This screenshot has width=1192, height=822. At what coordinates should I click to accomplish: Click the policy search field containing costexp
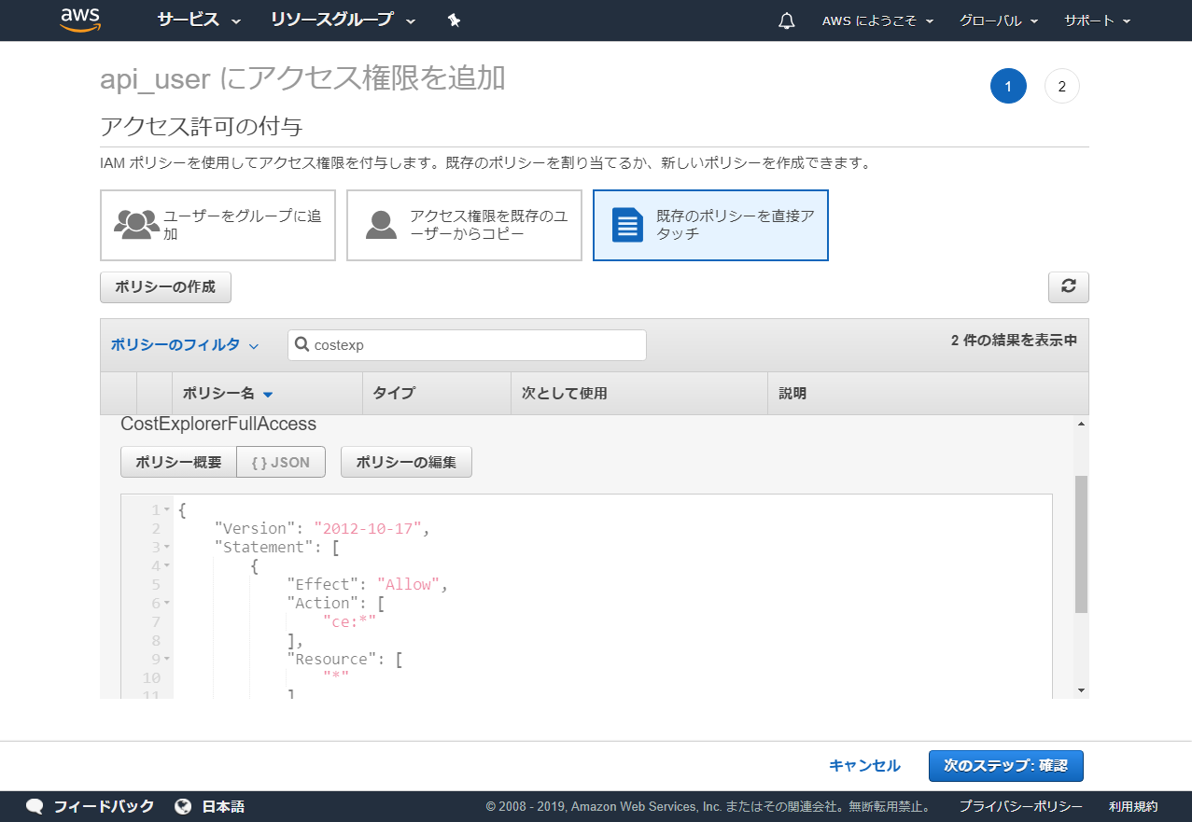pyautogui.click(x=467, y=345)
